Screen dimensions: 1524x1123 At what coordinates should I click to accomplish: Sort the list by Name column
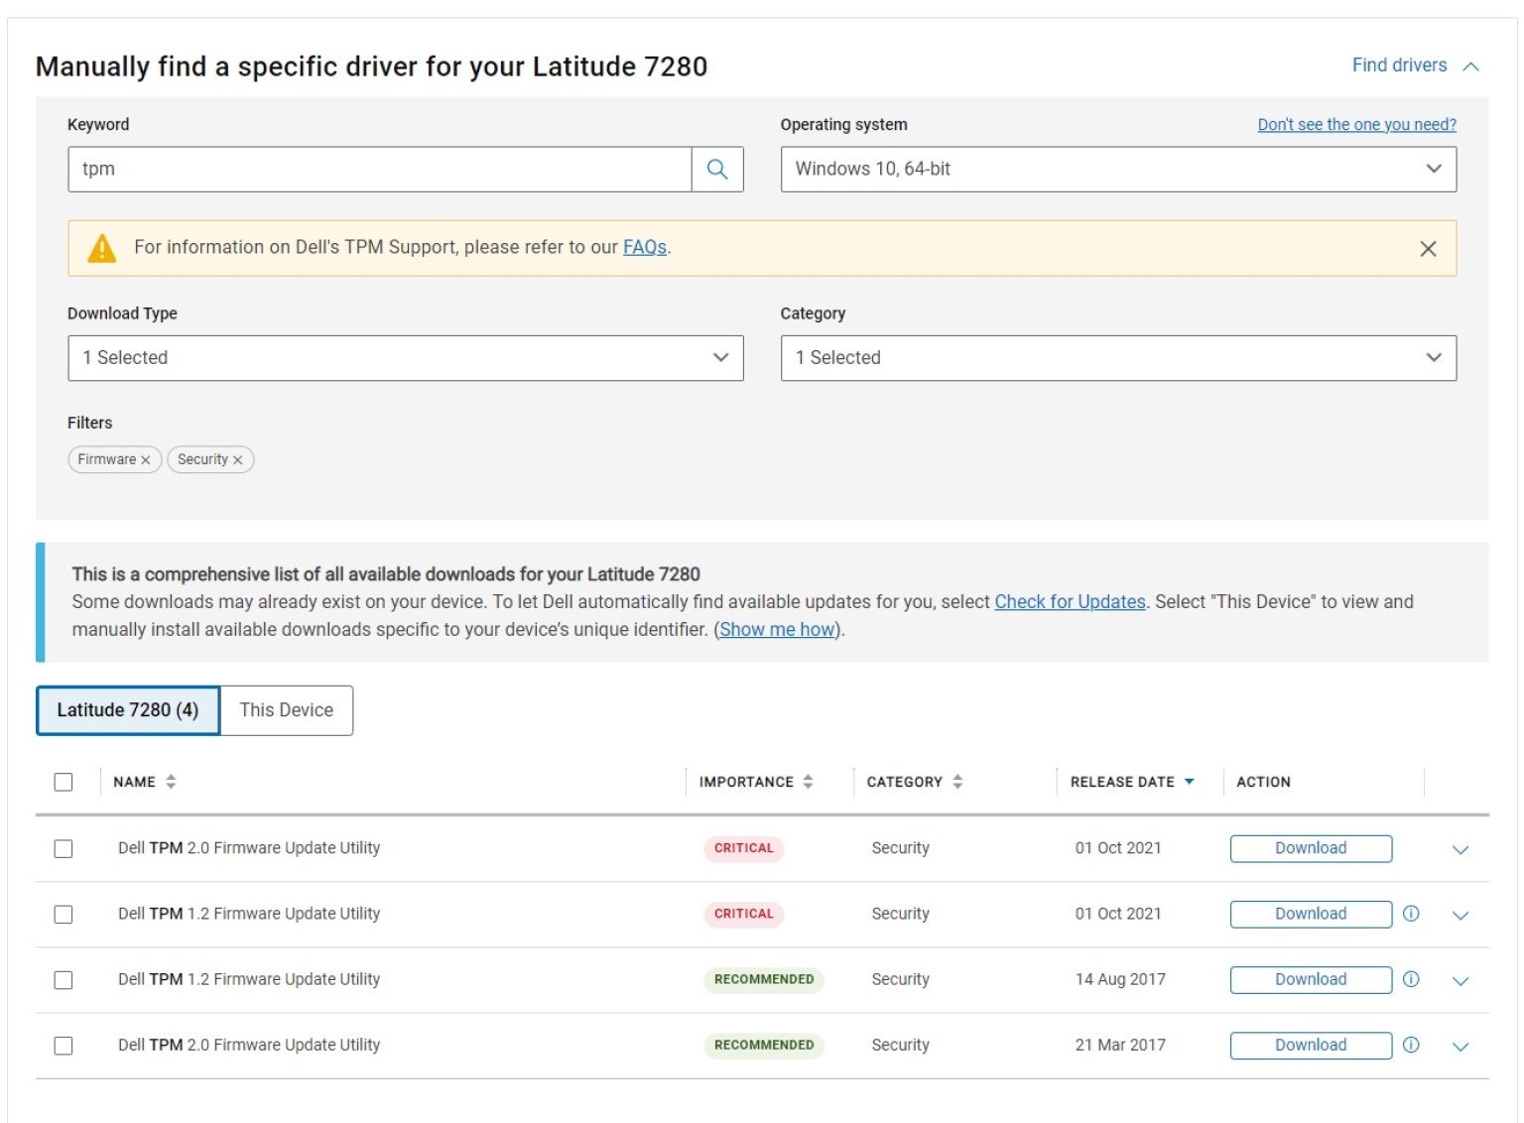pos(171,782)
